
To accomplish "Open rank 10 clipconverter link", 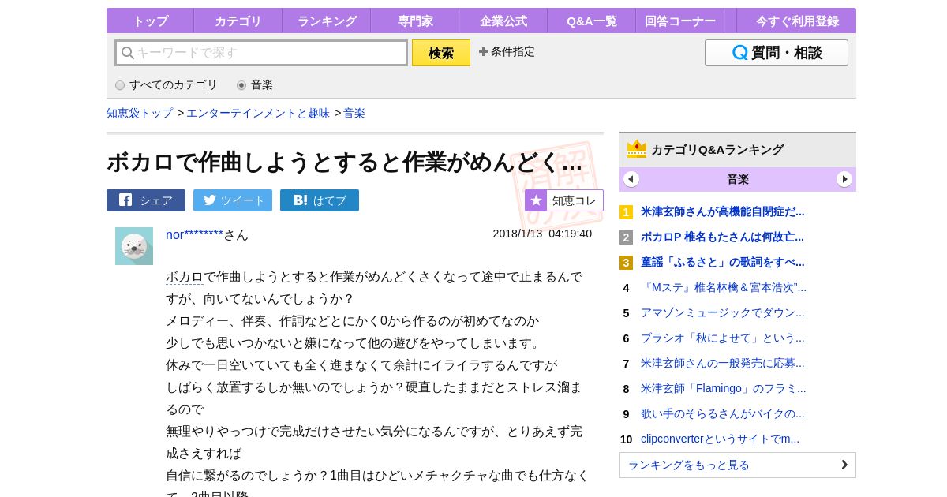I will [x=720, y=439].
